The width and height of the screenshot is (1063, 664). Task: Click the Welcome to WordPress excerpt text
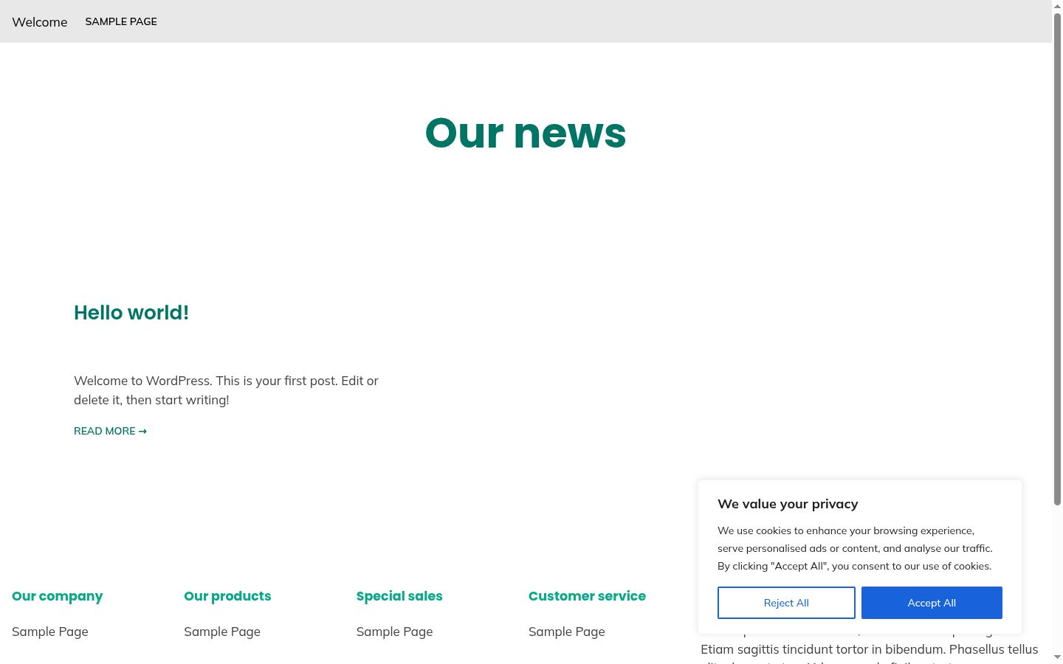coord(226,390)
